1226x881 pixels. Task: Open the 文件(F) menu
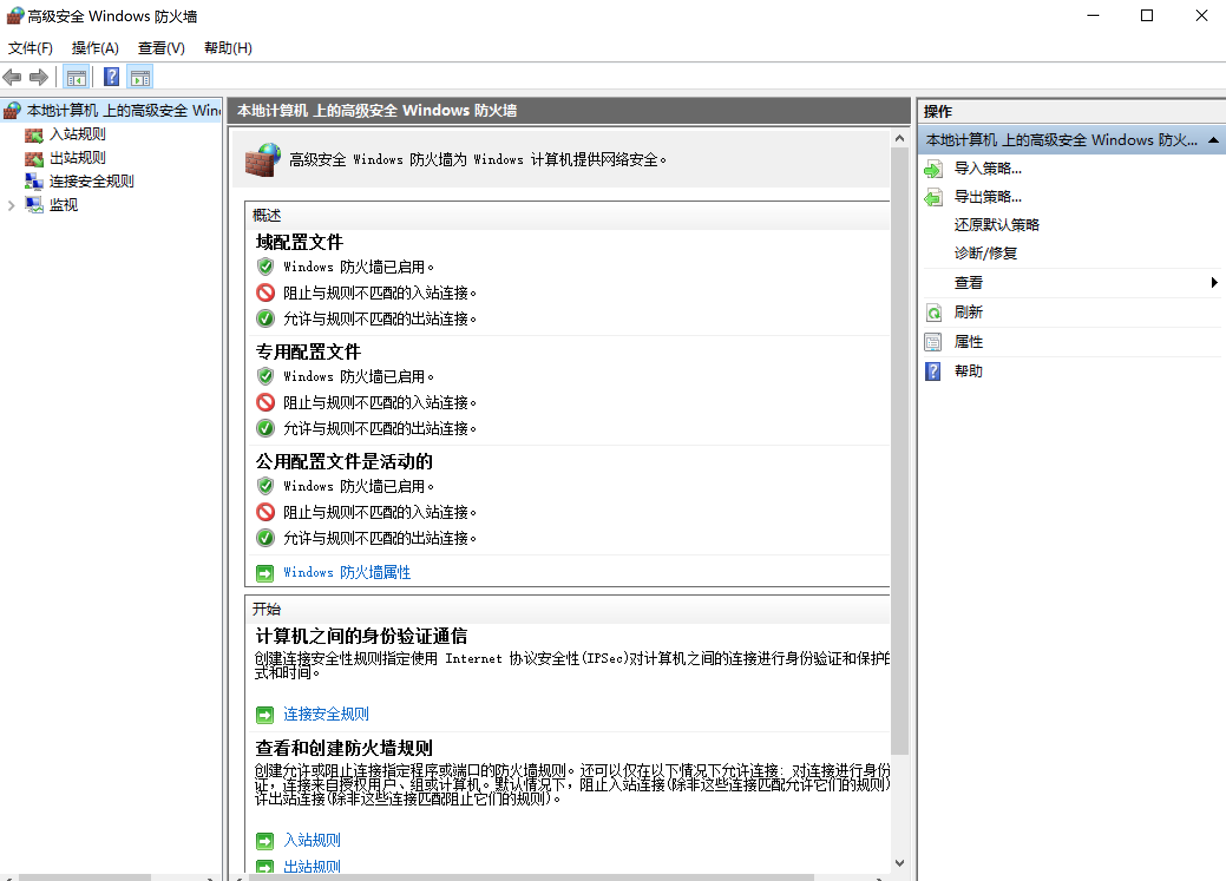click(30, 48)
